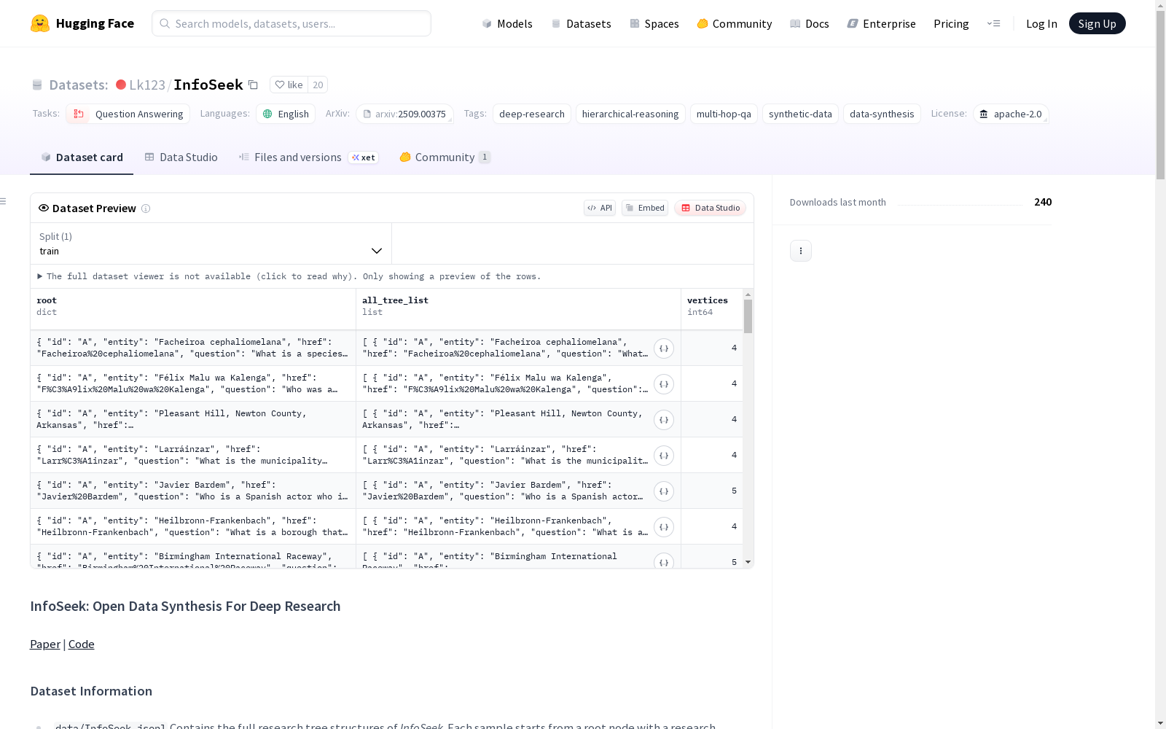Copy the dataset name with the copy icon

click(x=253, y=85)
